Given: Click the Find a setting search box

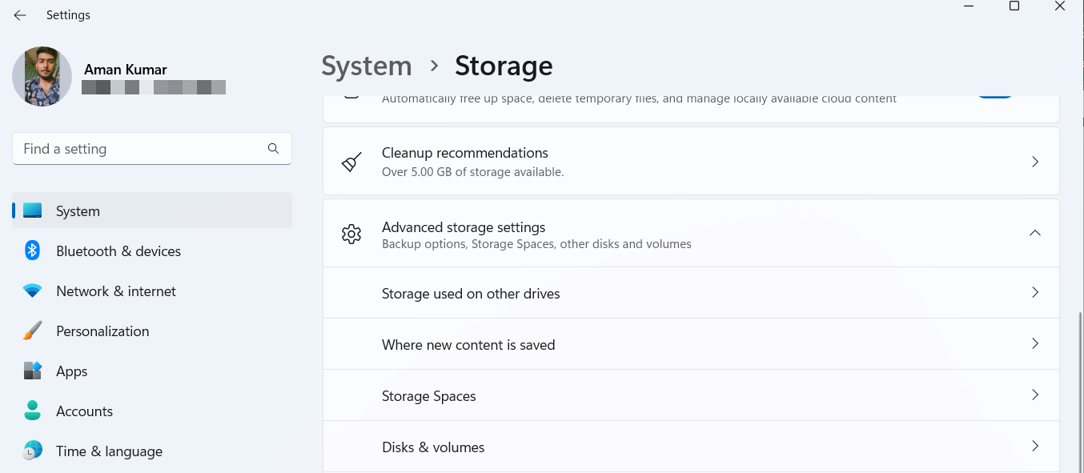Looking at the screenshot, I should [144, 149].
